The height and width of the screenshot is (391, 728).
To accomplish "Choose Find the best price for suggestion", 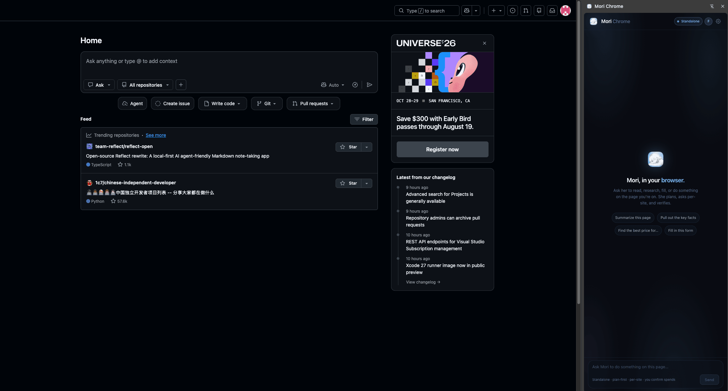I will [x=638, y=230].
